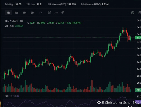Image resolution: width=141 pixels, height=107 pixels.
Task: Open the chart indicators icon
Action: coord(56,13)
